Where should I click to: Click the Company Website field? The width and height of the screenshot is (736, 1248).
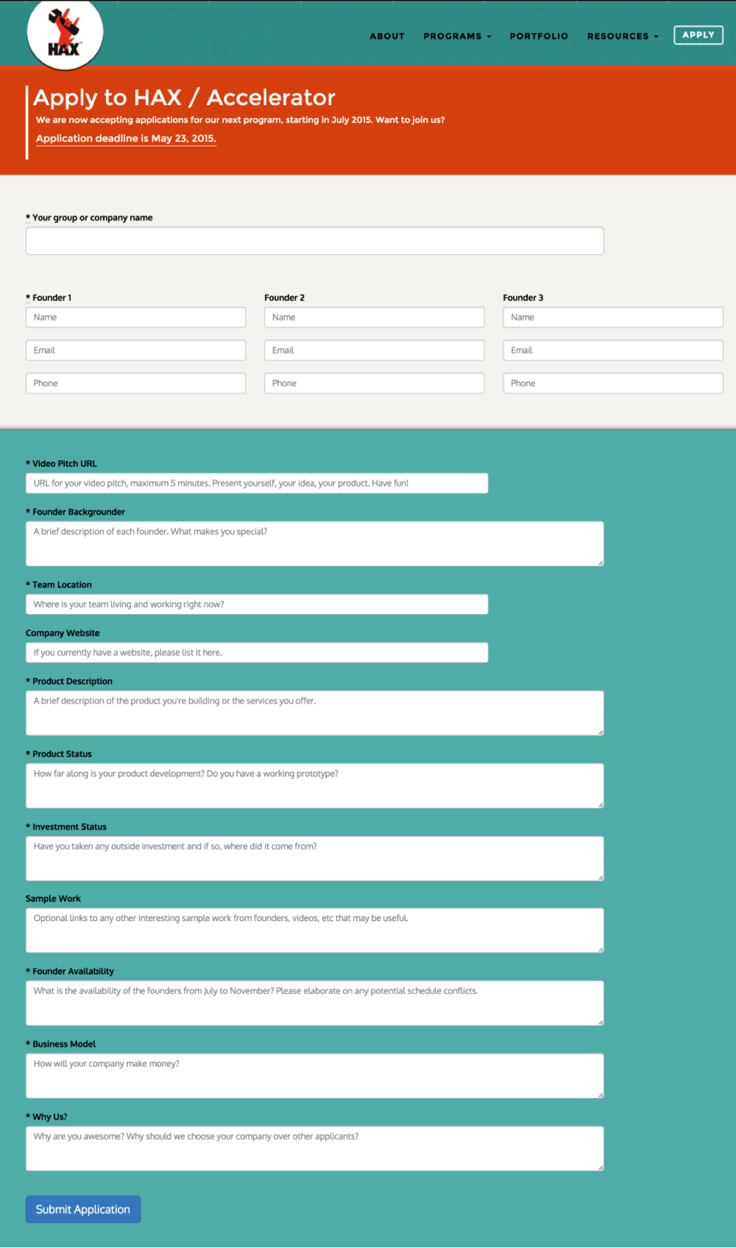[x=257, y=652]
